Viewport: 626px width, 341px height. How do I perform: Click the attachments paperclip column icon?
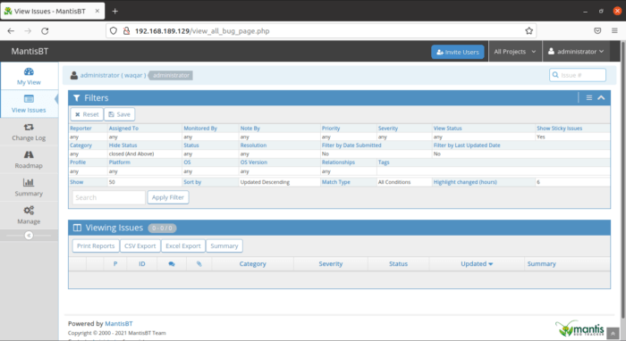pos(199,263)
